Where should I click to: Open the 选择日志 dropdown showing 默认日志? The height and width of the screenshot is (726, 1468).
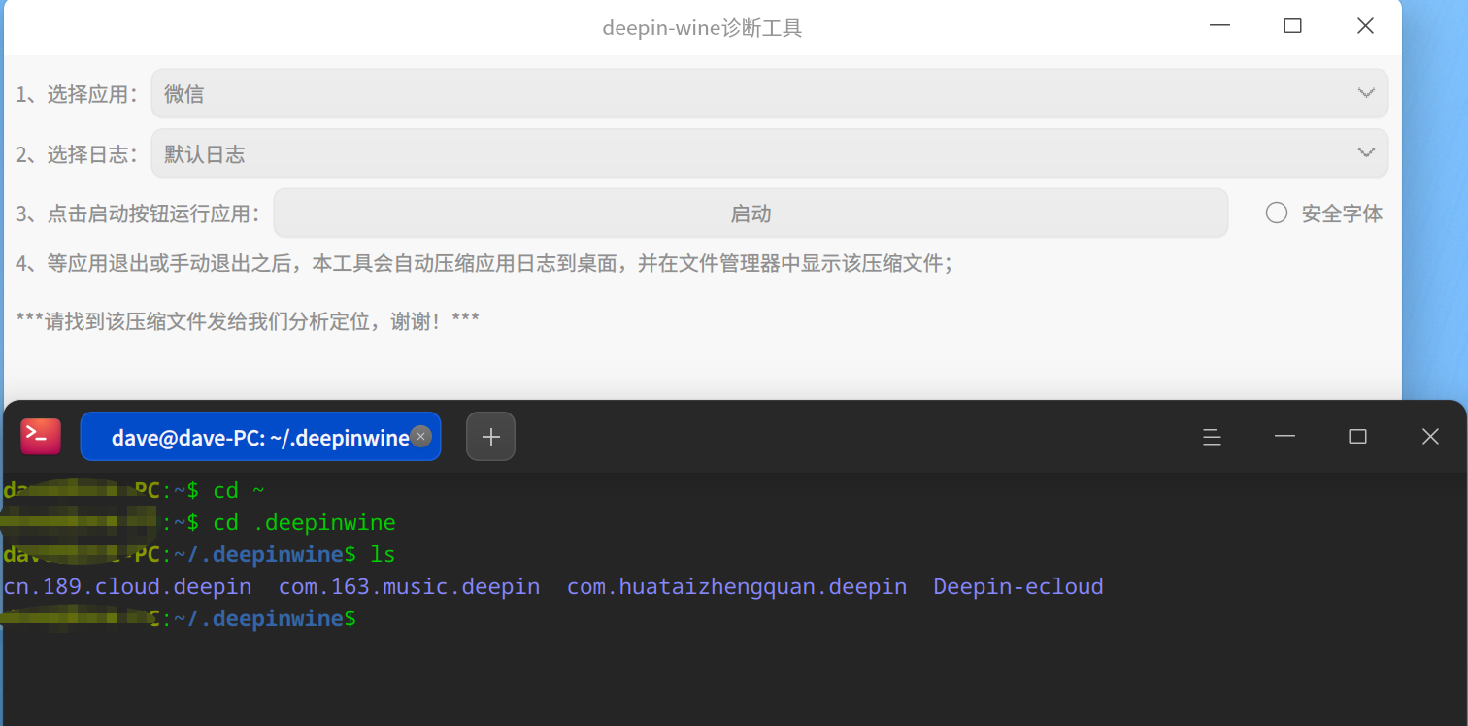769,153
